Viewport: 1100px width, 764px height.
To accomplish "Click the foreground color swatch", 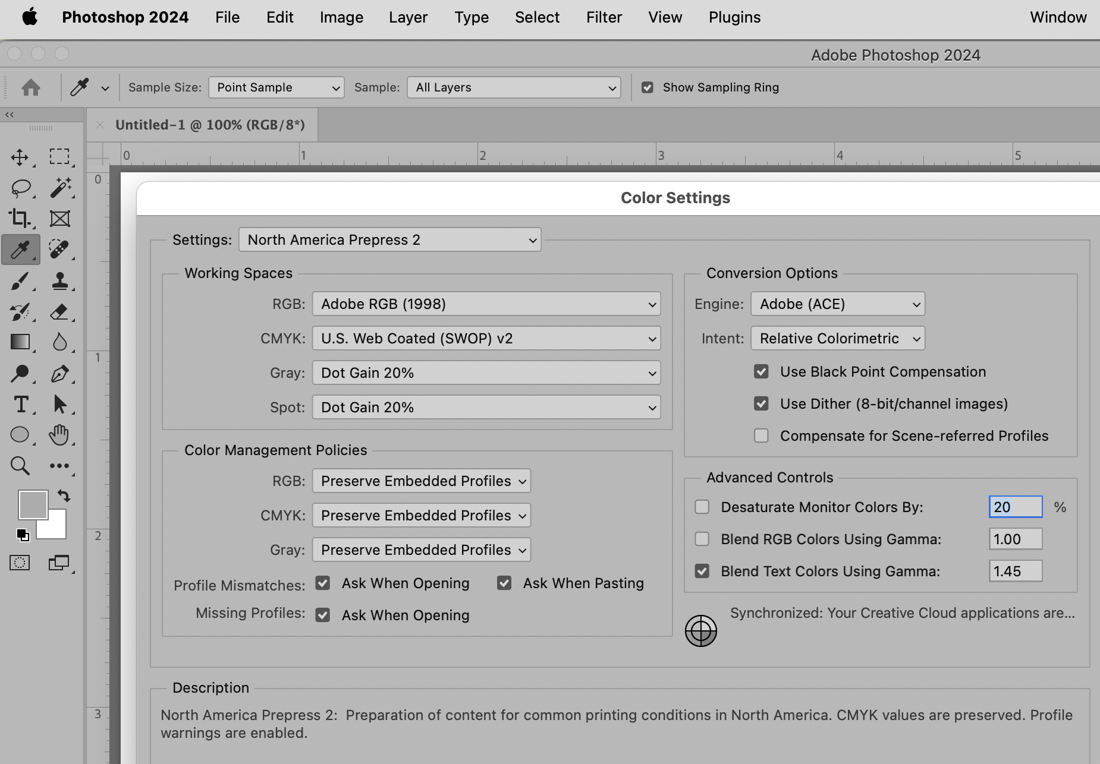I will tap(33, 504).
